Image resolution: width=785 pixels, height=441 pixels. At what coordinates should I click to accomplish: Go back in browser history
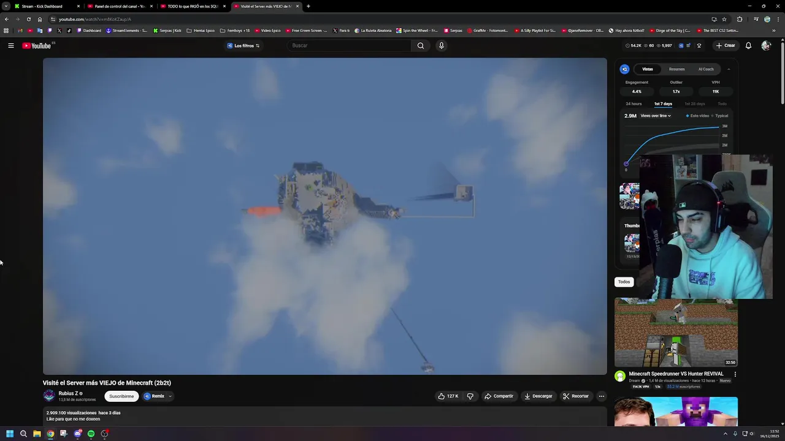point(7,19)
